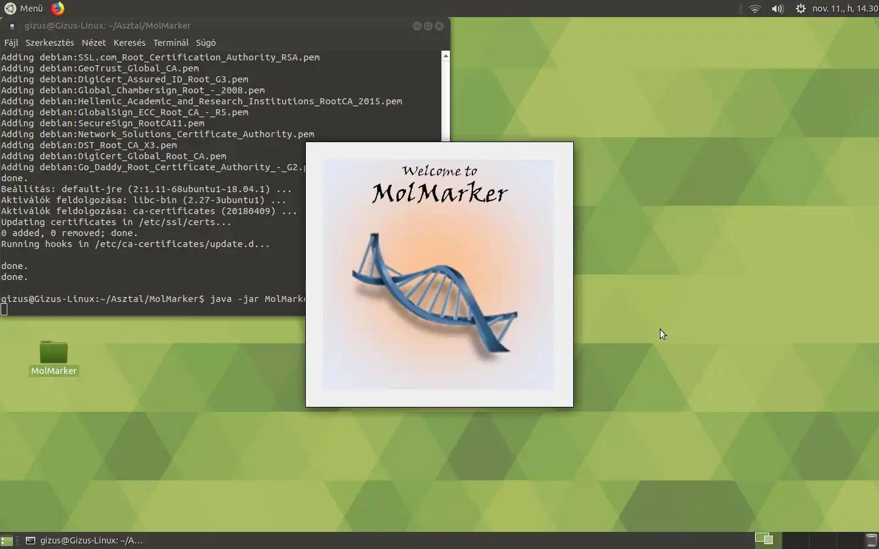Click the line "Running hooks in /etc/ca-certificates/update.d..."

pyautogui.click(x=136, y=244)
